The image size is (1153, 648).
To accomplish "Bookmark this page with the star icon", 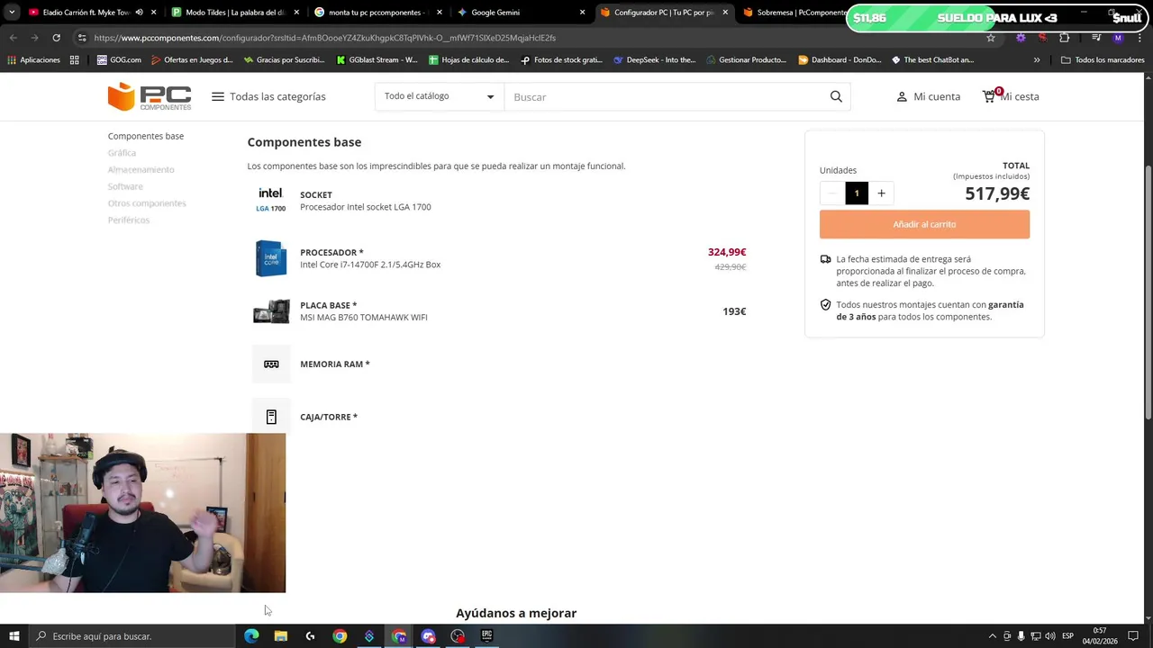I will (x=991, y=38).
